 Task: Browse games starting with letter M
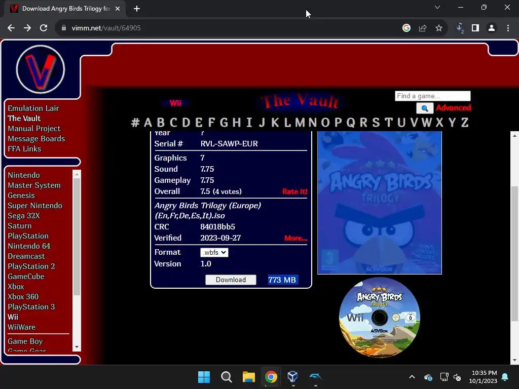300,123
